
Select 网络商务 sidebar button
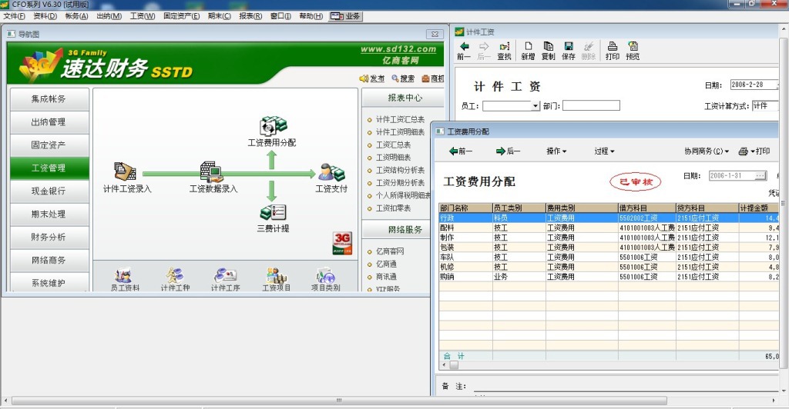[x=49, y=261]
